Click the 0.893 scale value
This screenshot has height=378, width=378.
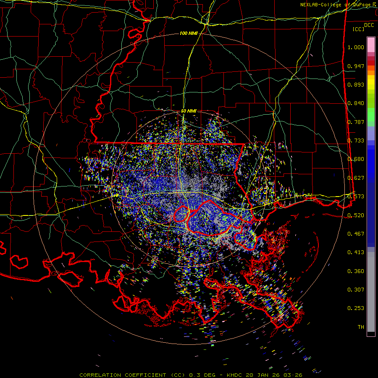pos(356,84)
